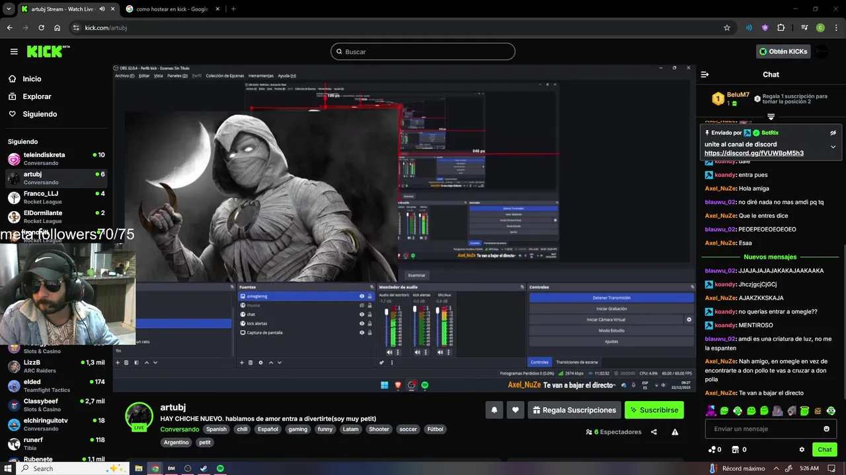
Task: Open Windows Start menu
Action: pos(8,468)
